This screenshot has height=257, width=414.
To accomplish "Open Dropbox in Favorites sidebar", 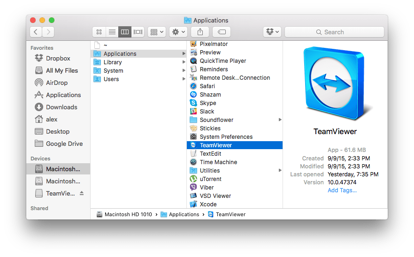I will (x=58, y=58).
